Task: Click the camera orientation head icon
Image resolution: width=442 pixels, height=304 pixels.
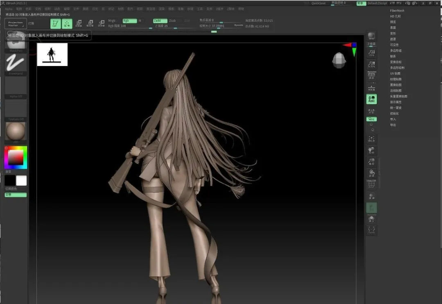Action: coord(339,60)
